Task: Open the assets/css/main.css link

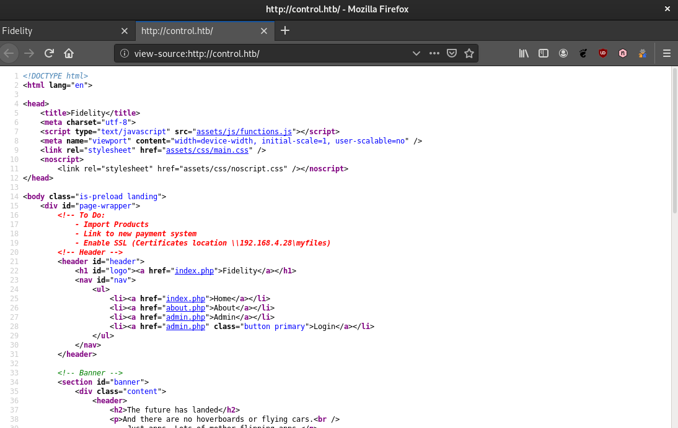Action: 207,150
